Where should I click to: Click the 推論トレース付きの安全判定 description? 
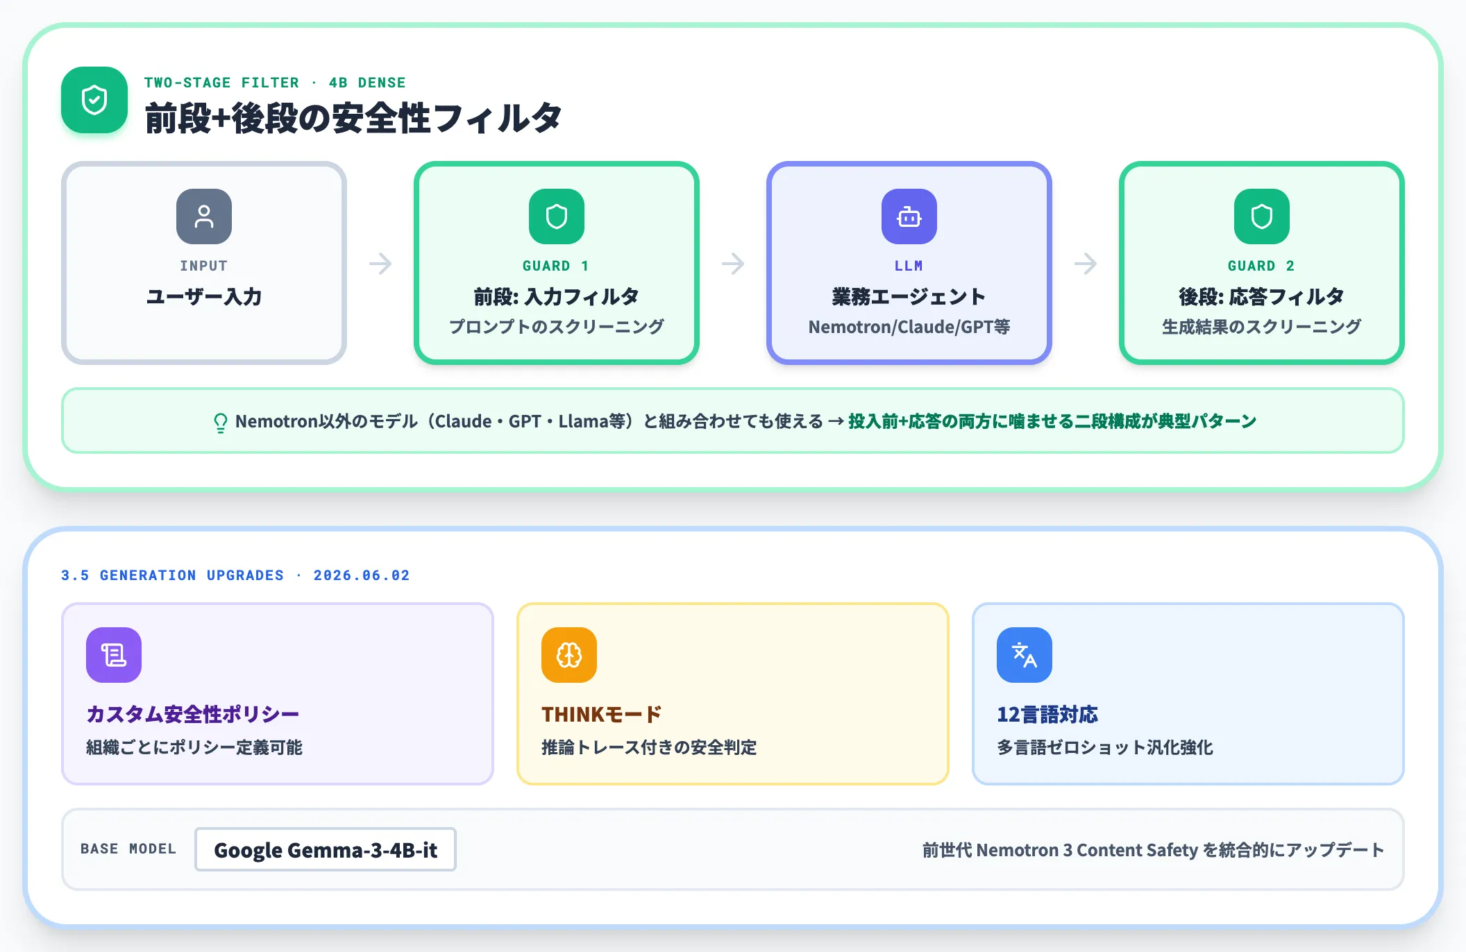click(649, 747)
